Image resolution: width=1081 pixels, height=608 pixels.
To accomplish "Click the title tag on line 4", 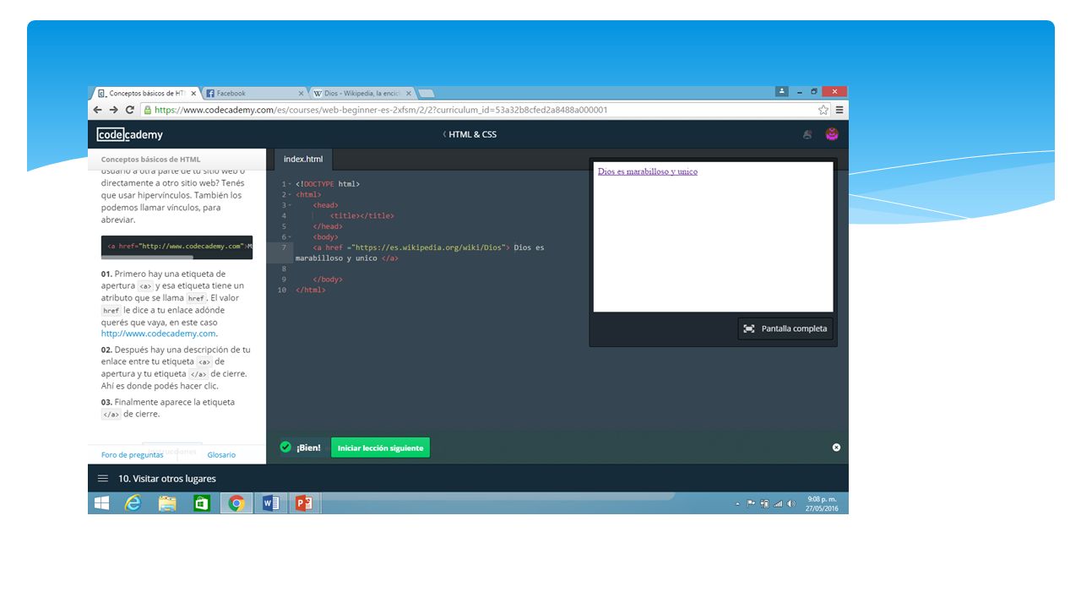I will [x=362, y=215].
